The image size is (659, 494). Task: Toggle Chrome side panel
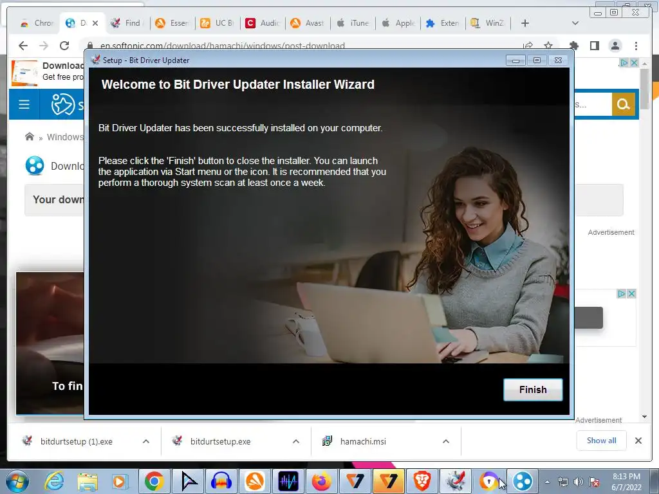pos(594,46)
